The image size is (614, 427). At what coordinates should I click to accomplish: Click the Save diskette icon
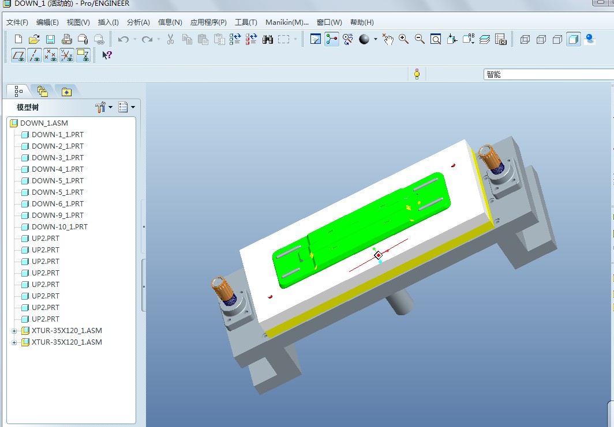tap(50, 39)
